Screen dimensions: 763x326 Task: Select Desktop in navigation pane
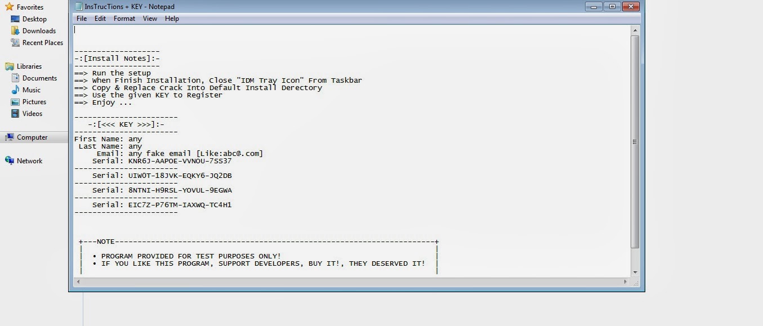point(34,19)
